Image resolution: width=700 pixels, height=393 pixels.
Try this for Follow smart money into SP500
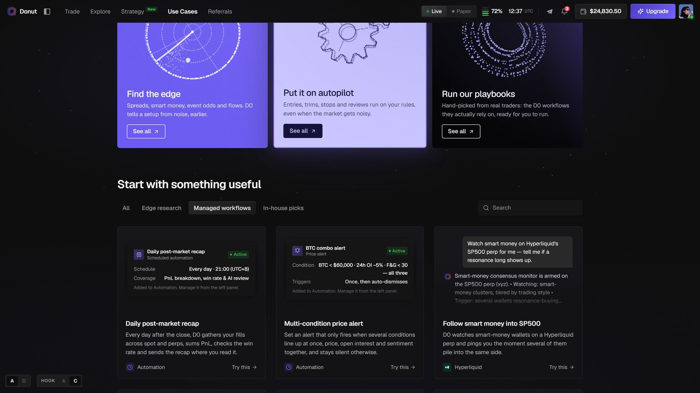pyautogui.click(x=561, y=367)
